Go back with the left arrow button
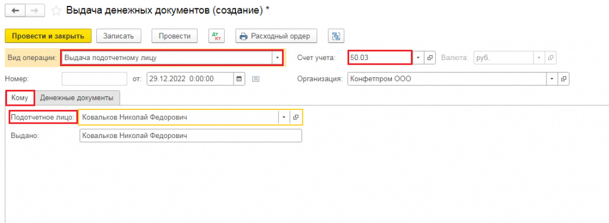The height and width of the screenshot is (223, 609). pyautogui.click(x=15, y=11)
